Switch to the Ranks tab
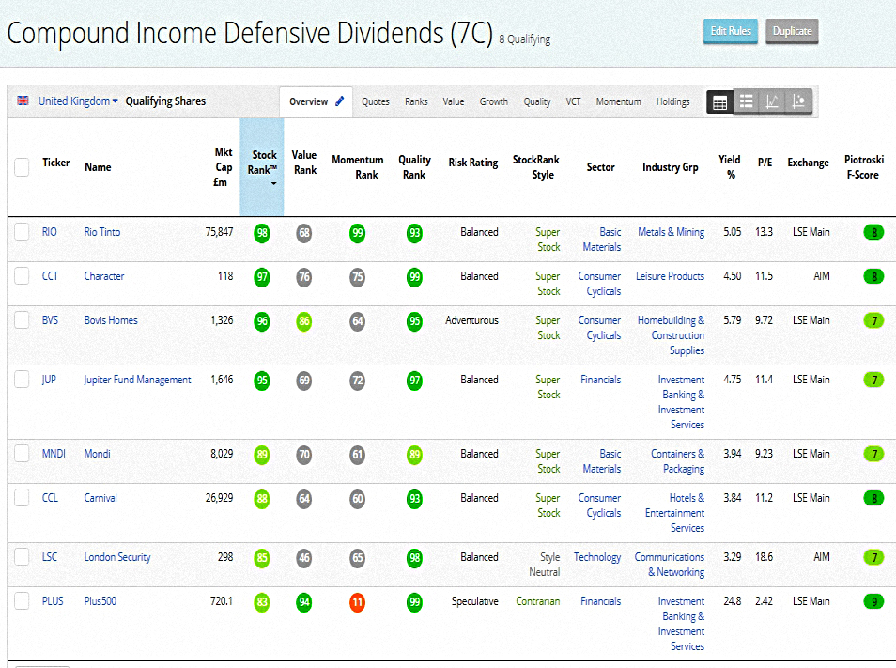The height and width of the screenshot is (668, 896). pyautogui.click(x=416, y=101)
